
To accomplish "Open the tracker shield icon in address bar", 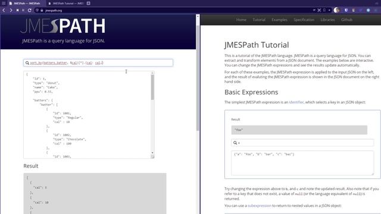I will coord(37,10).
